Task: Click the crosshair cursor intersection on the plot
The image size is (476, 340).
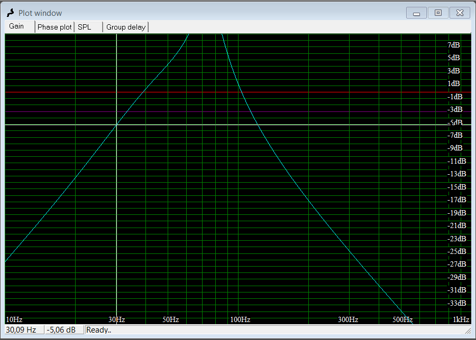Action: (116, 125)
